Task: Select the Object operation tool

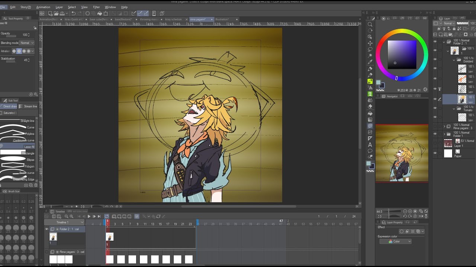Action: 370,37
